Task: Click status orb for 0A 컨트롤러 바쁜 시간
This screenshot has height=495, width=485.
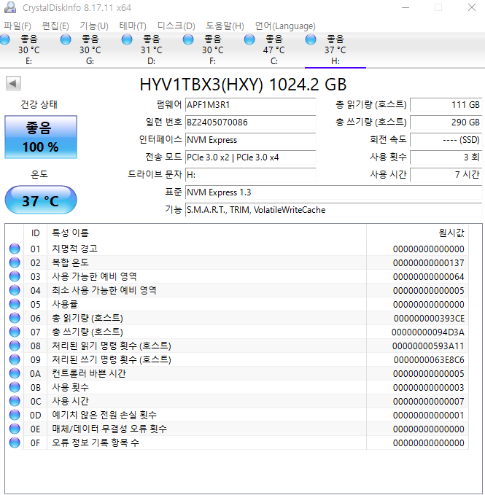Action: click(15, 373)
